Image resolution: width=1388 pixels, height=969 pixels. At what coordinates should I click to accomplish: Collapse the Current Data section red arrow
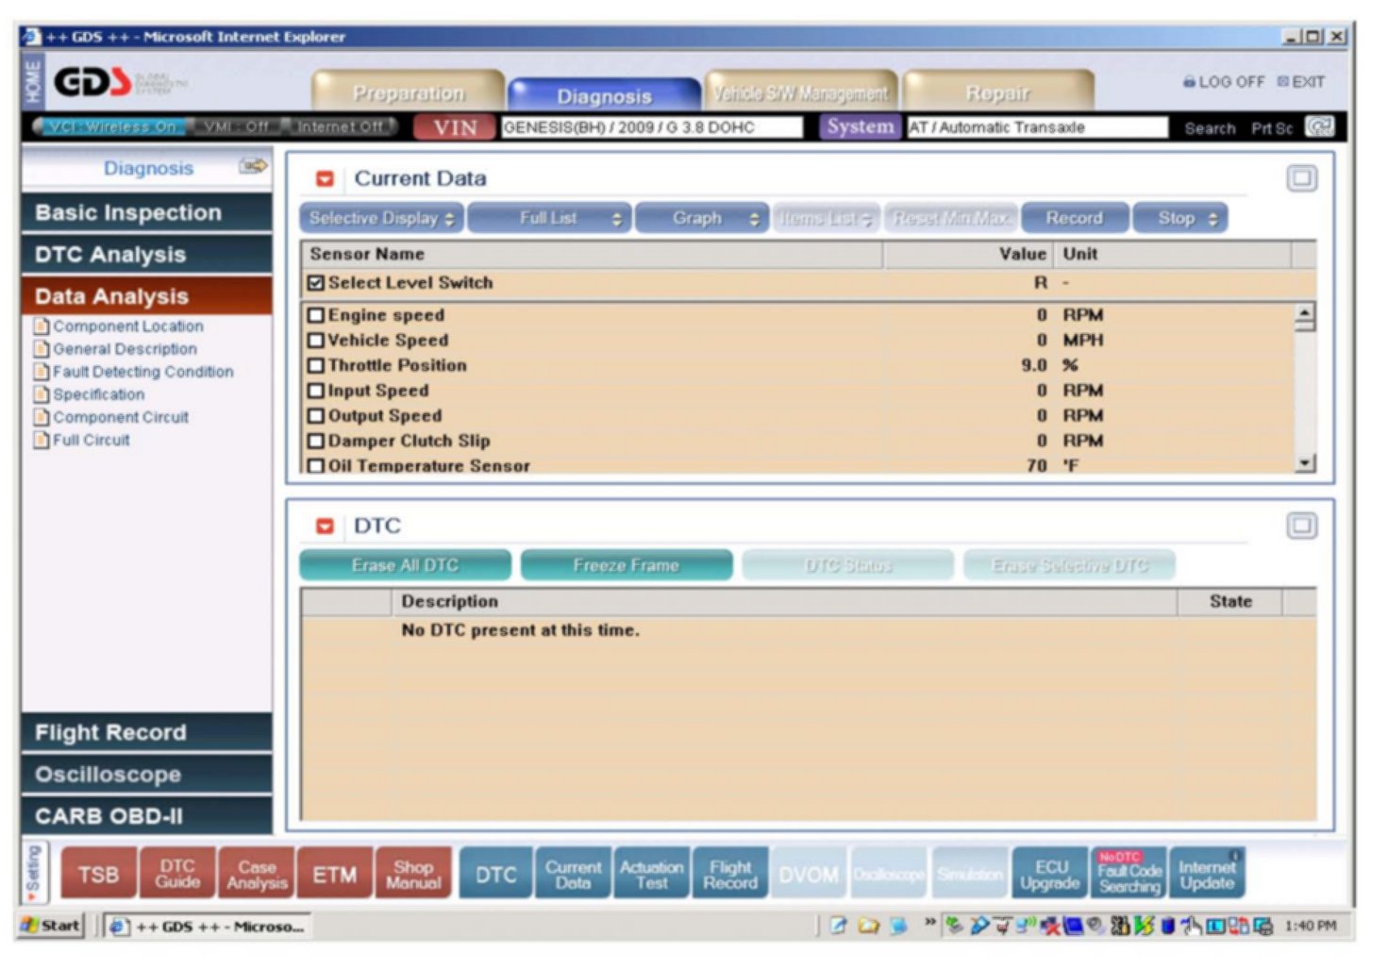pos(325,179)
